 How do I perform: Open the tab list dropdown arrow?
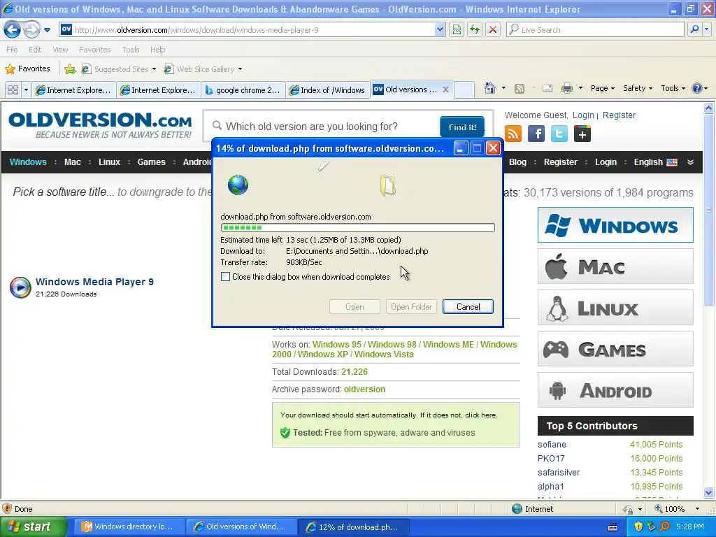(x=26, y=90)
